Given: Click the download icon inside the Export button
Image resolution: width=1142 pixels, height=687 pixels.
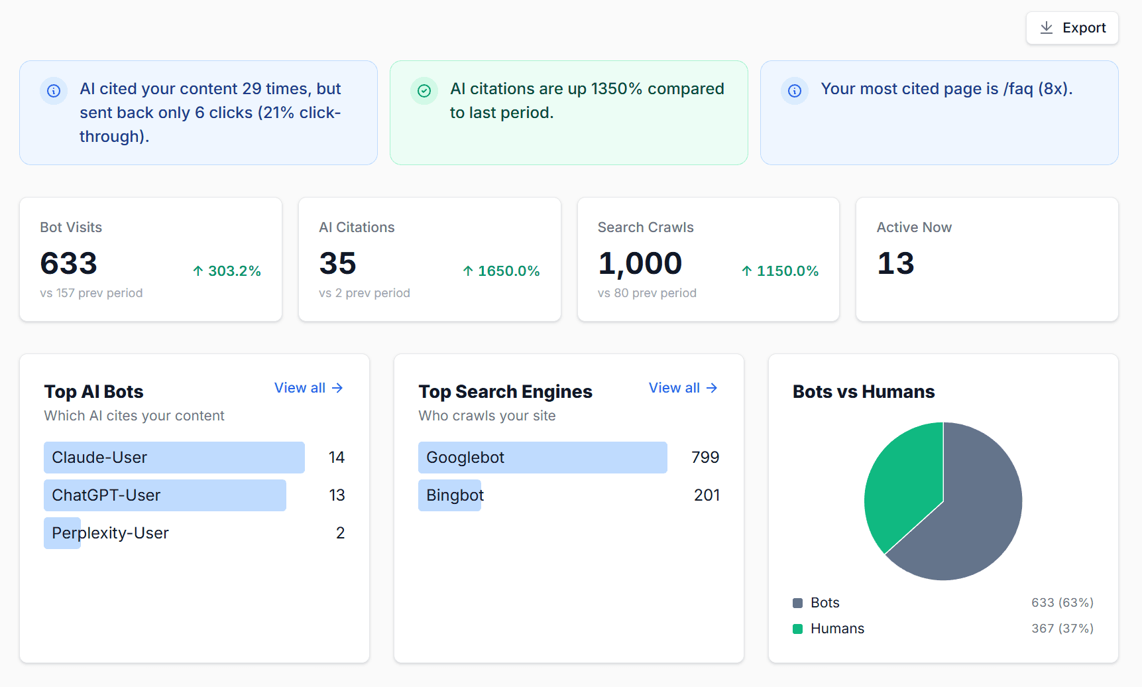Looking at the screenshot, I should [1048, 28].
